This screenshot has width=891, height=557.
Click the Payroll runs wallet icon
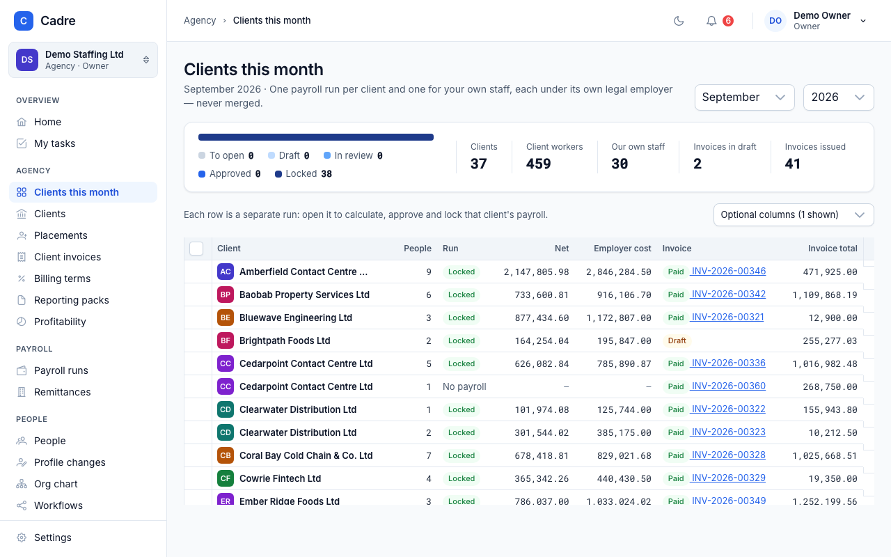22,370
